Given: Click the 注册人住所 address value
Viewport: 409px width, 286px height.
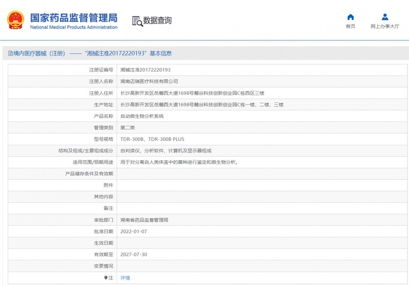Looking at the screenshot, I should click(193, 93).
